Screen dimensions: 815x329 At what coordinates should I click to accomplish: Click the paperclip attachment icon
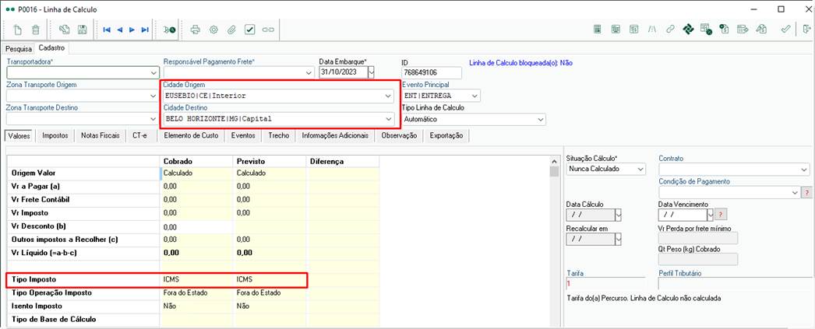(231, 30)
